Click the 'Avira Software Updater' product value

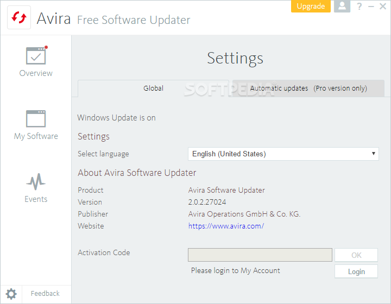(x=226, y=190)
